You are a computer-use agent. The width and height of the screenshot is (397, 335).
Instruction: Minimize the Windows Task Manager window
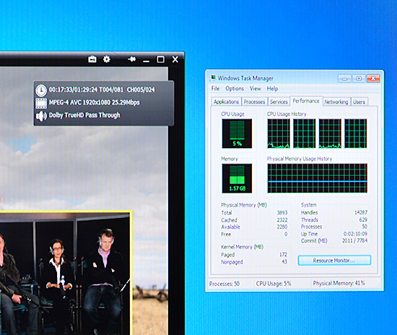pos(344,79)
